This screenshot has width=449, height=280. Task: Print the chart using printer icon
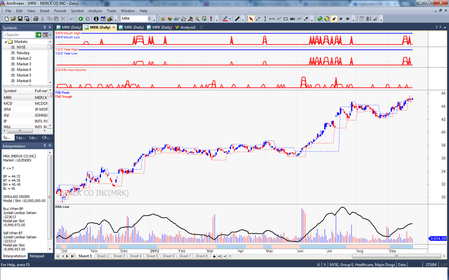(x=36, y=19)
